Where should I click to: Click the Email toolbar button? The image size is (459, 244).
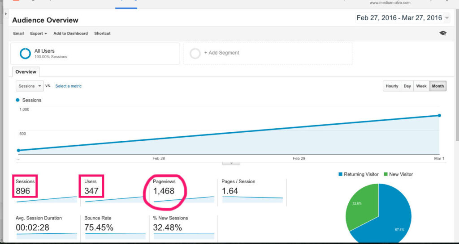point(18,34)
